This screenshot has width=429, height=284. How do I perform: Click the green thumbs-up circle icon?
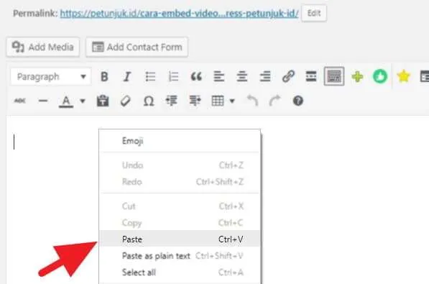(380, 76)
